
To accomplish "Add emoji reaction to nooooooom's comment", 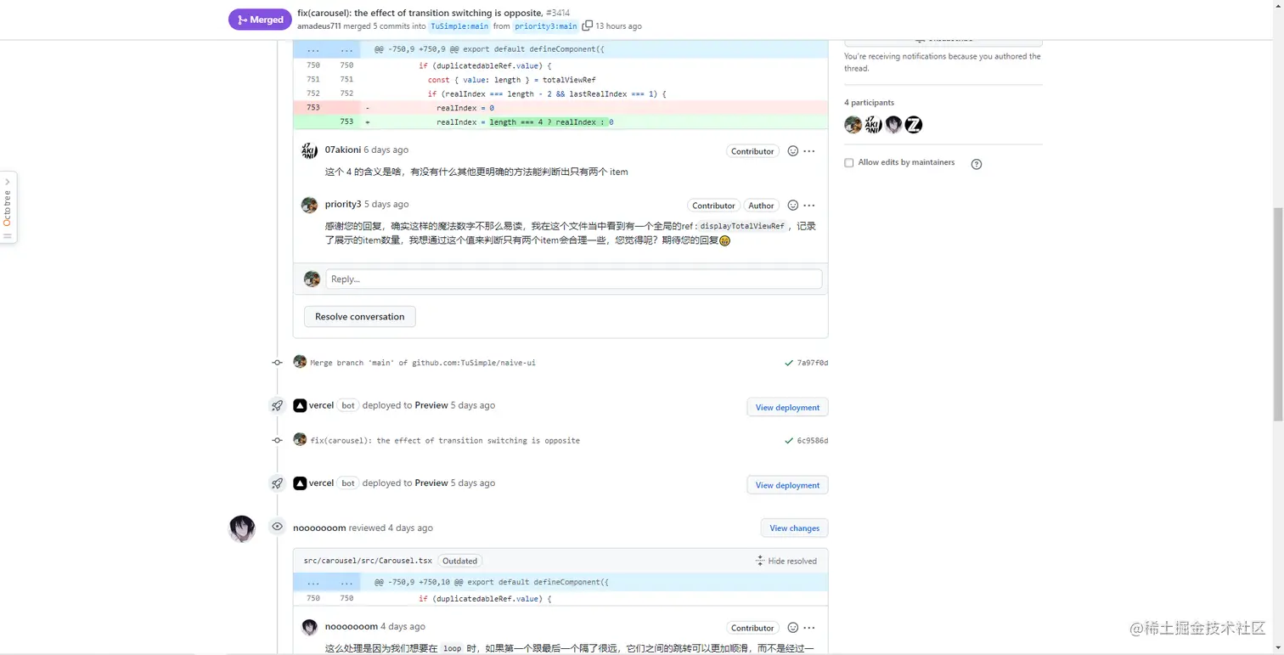I will [x=792, y=628].
